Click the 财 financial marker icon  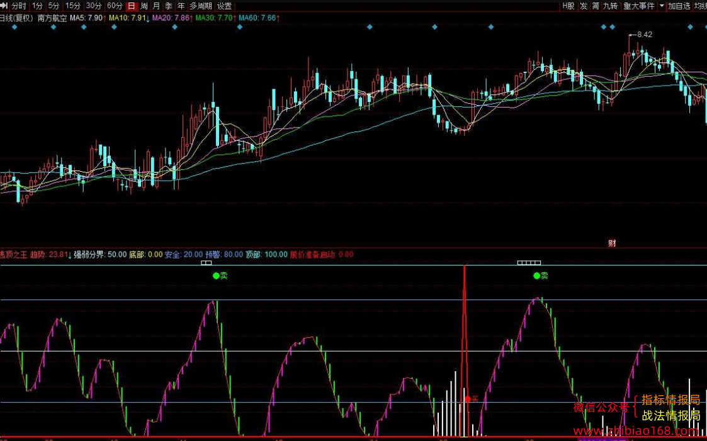tap(612, 243)
